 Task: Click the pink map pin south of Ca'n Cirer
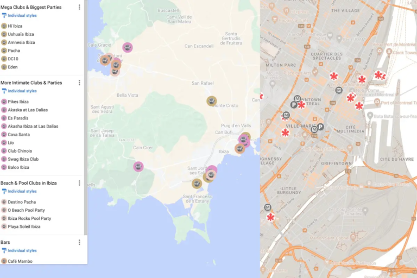click(138, 167)
